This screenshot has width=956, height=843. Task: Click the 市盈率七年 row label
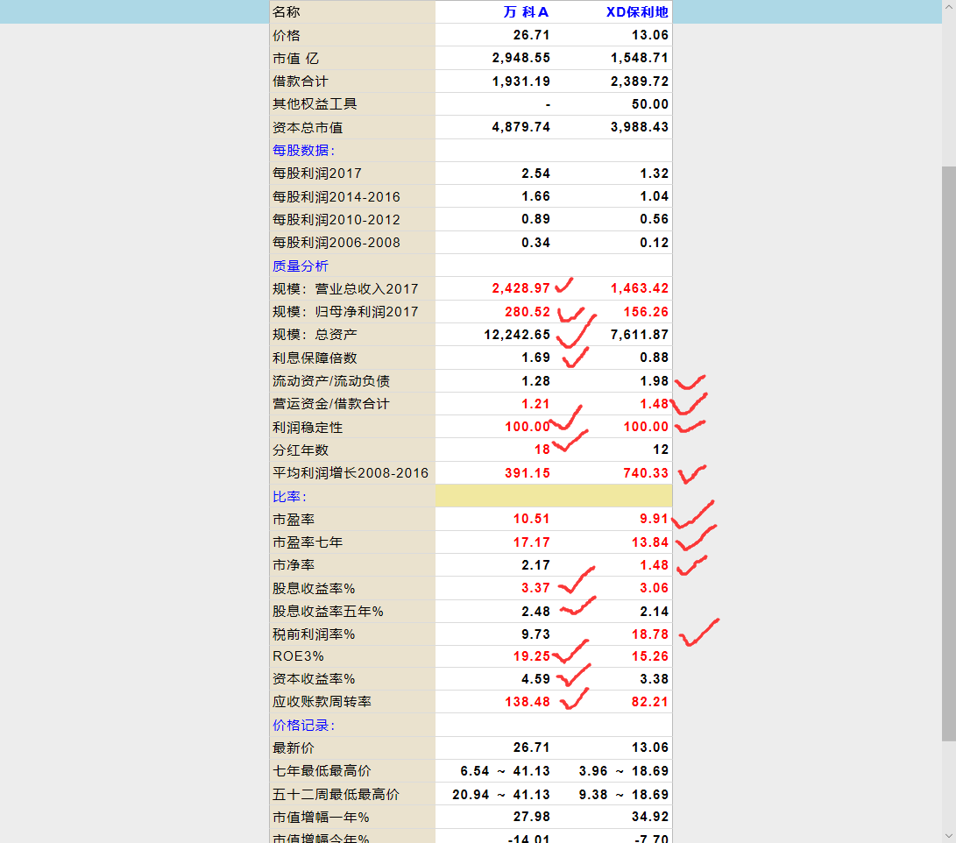(308, 542)
